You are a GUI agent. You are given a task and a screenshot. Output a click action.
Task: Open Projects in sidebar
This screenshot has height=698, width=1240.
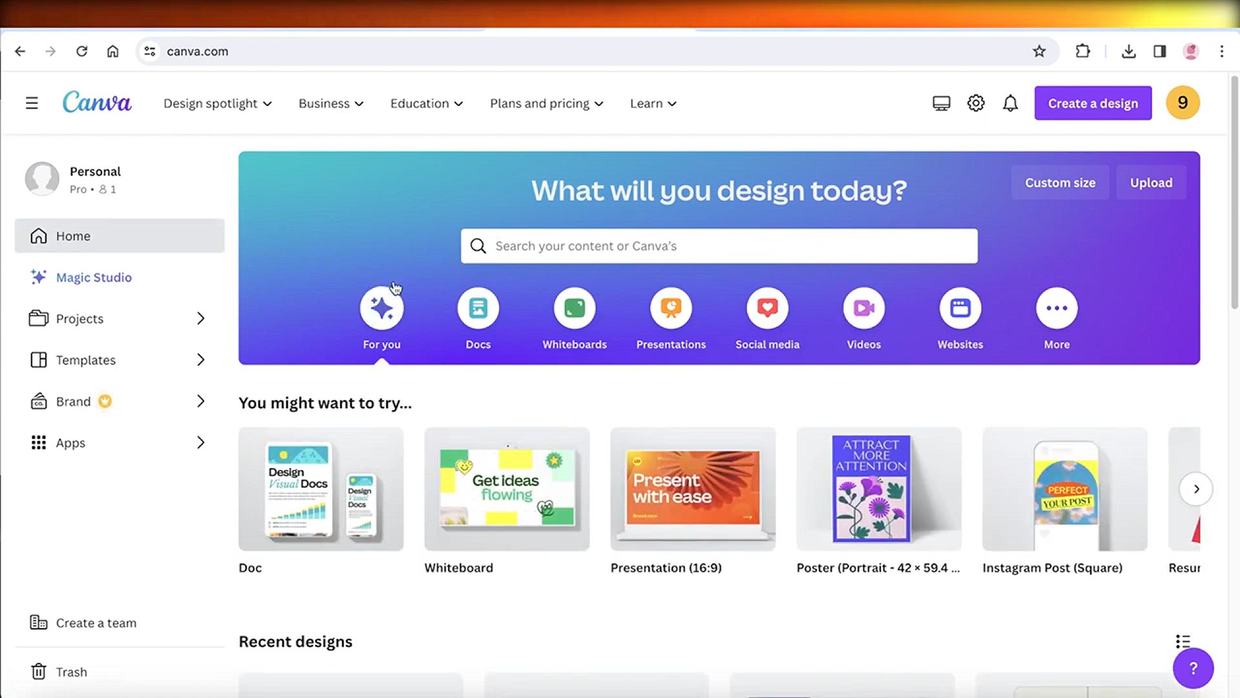pos(79,319)
